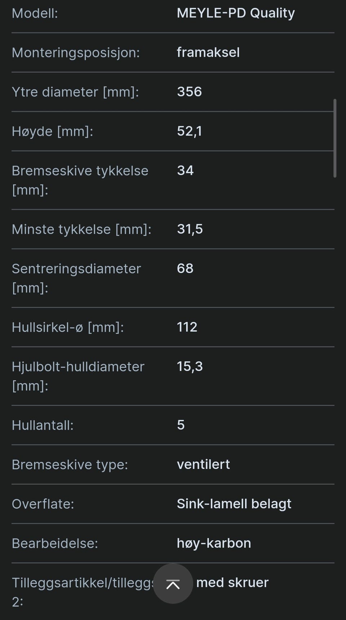Select the Hjulbolt-hulldiameter value 15,3

click(x=190, y=367)
